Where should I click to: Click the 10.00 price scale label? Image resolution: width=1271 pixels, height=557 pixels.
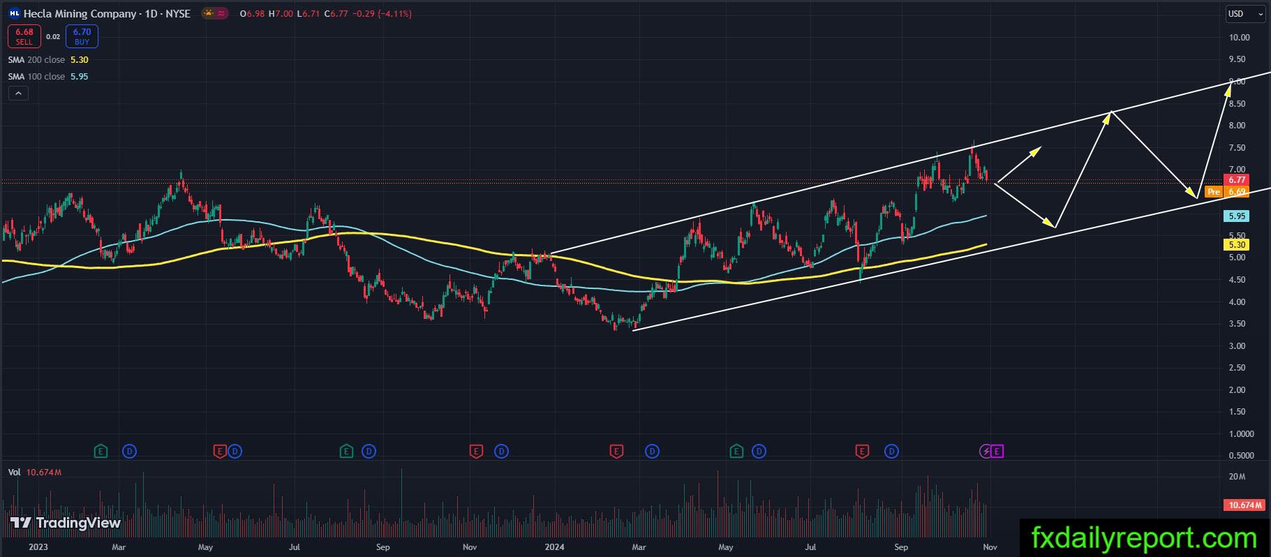1239,38
